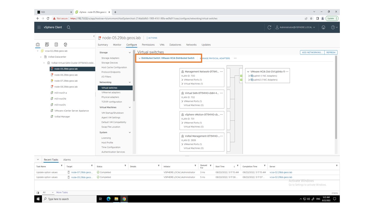The height and width of the screenshot is (211, 375).
Task: Open the Chrome icon in the taskbar
Action: tap(124, 199)
